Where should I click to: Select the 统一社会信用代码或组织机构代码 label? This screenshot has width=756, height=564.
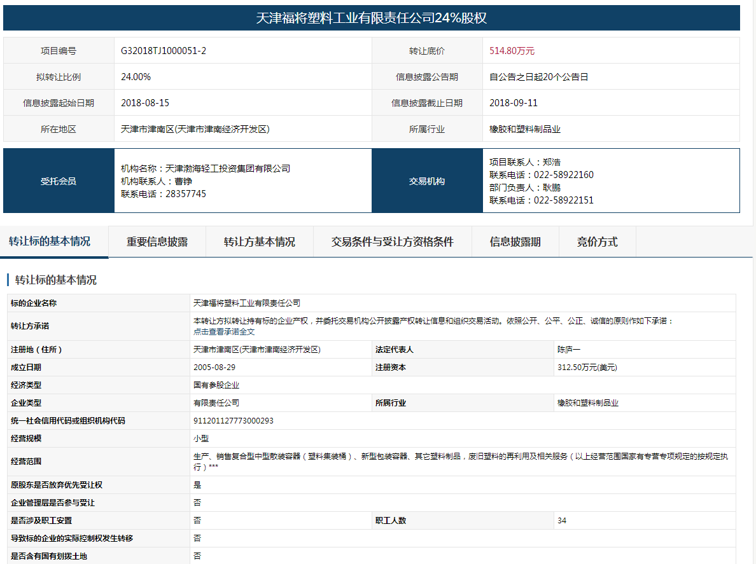coord(68,421)
